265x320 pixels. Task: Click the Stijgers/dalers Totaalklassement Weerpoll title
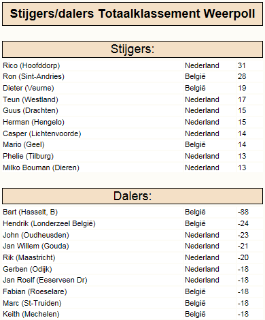coord(132,14)
